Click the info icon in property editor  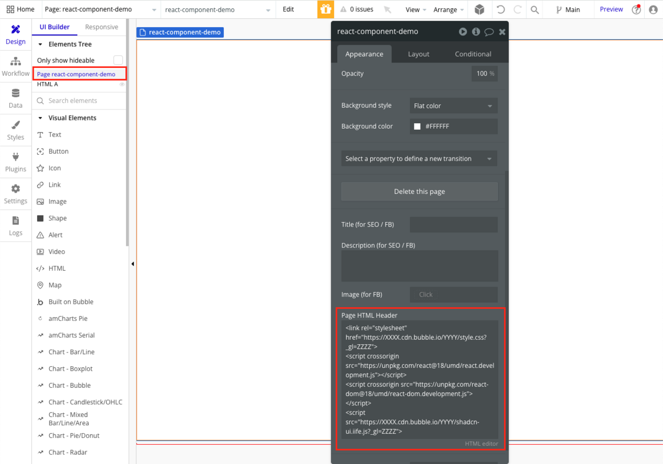click(x=476, y=31)
